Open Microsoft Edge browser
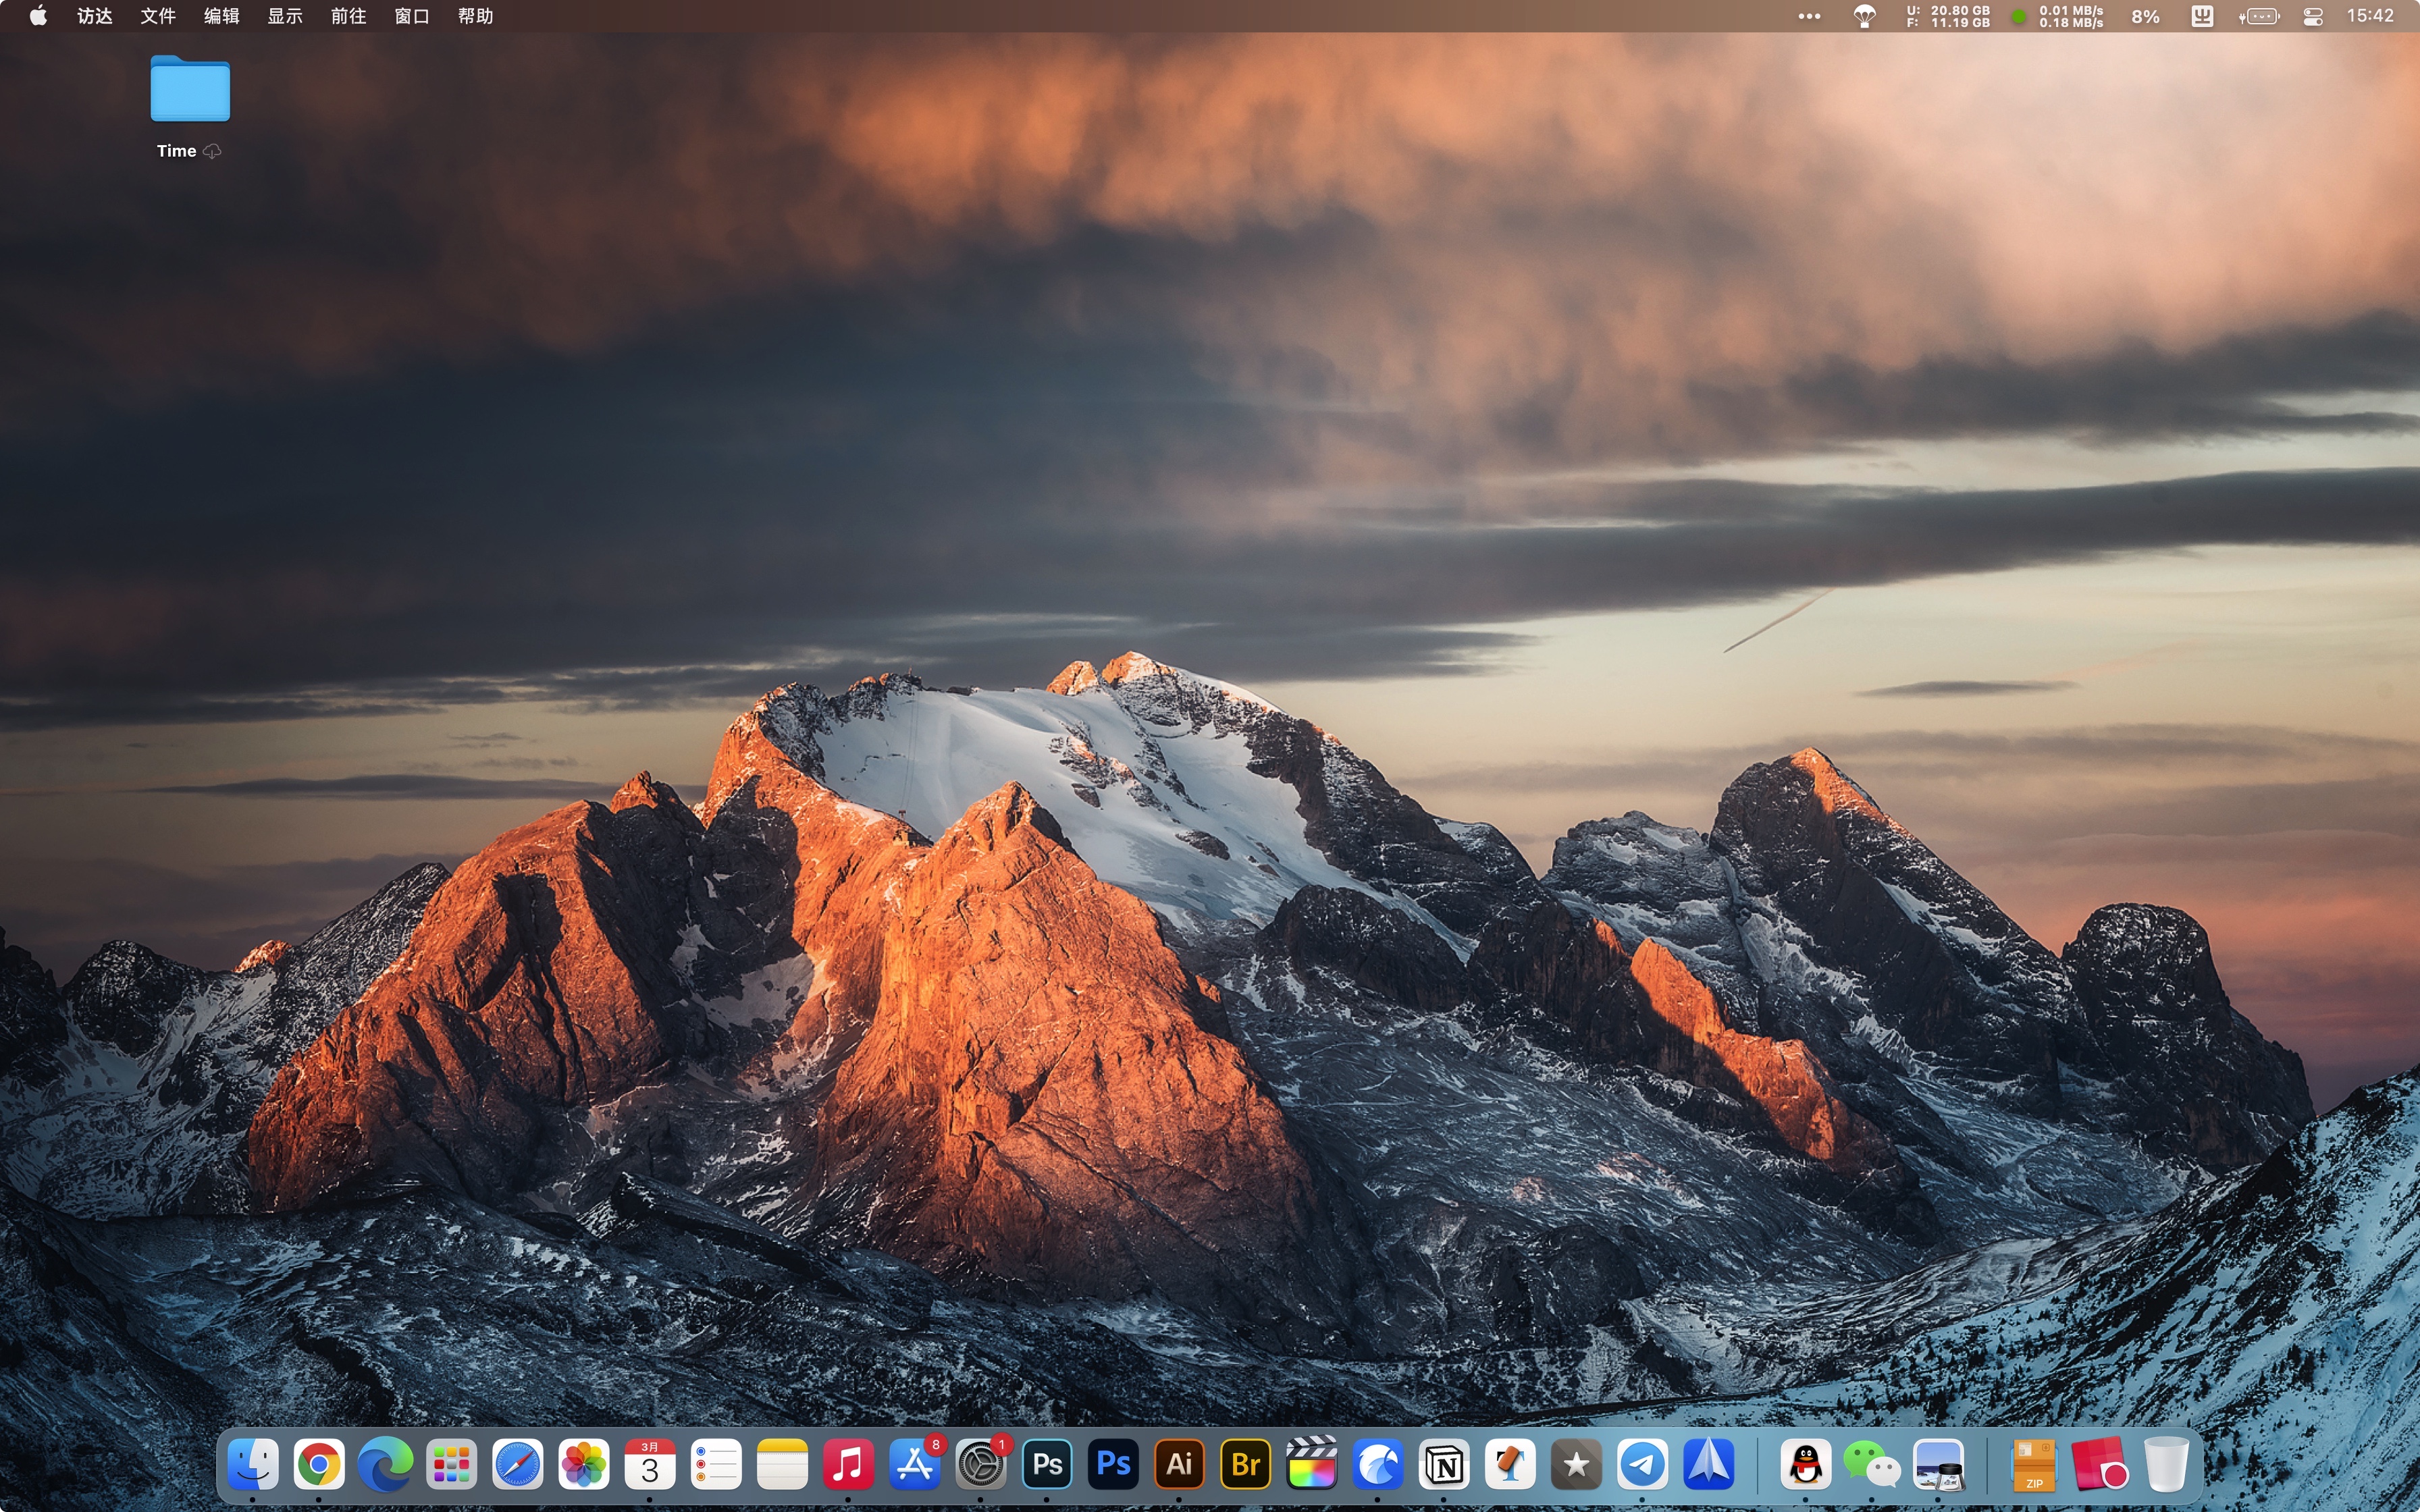 coord(385,1463)
